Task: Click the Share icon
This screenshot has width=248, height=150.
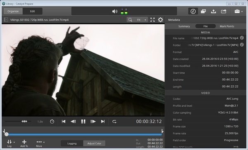Action: tap(224, 12)
